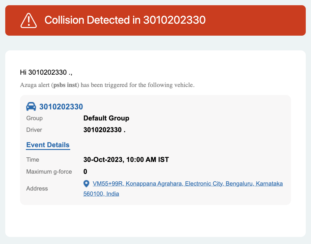Click the Collision Detected banner title
Viewport: 311px width, 244px height.
click(125, 20)
